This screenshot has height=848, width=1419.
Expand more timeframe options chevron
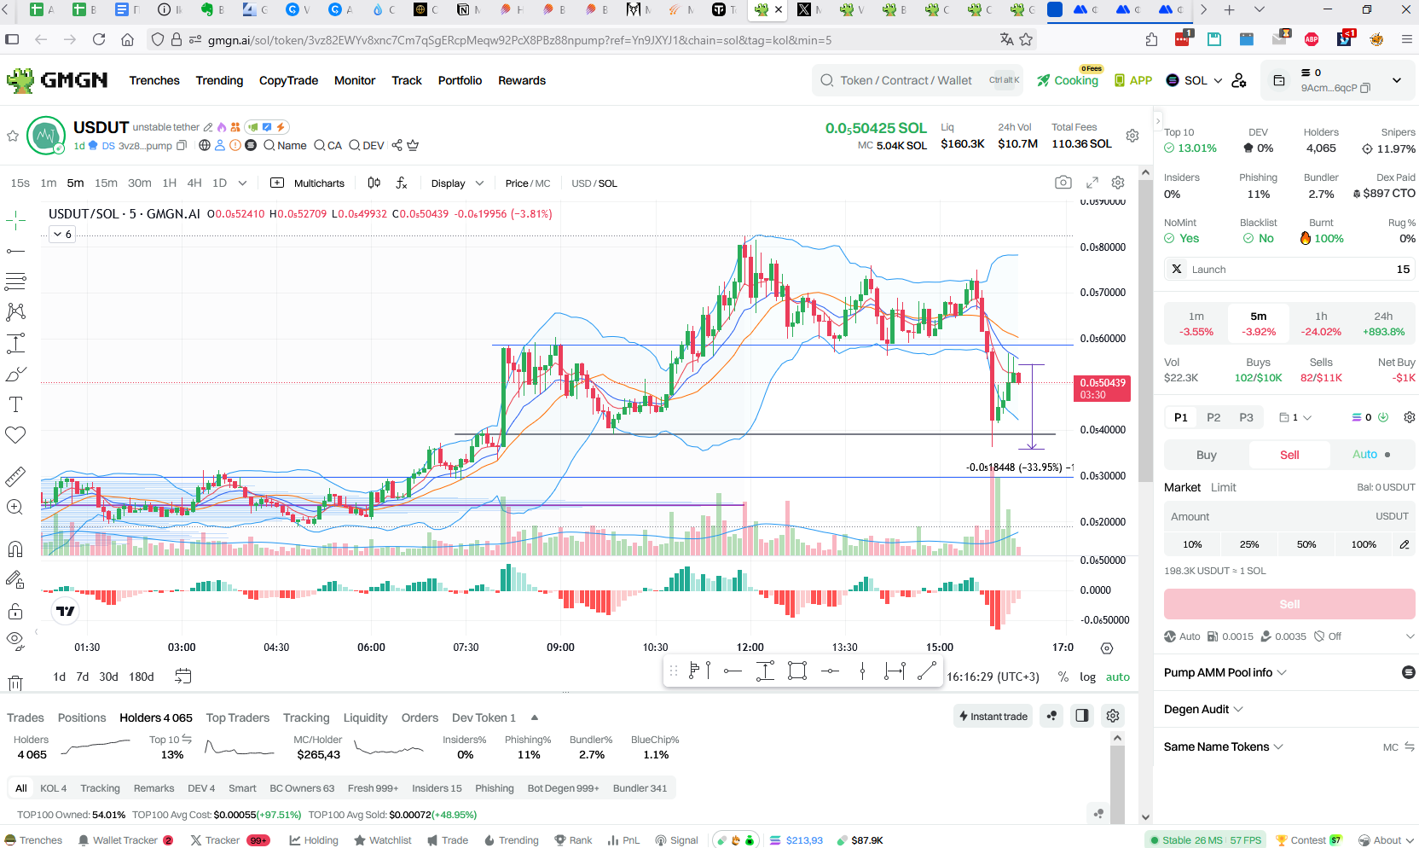click(242, 183)
